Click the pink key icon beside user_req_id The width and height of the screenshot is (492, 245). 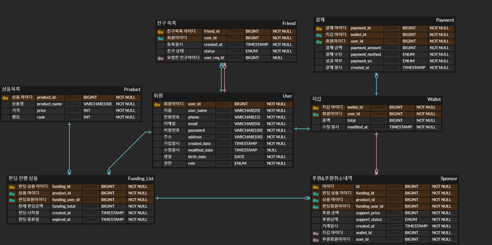(160, 58)
